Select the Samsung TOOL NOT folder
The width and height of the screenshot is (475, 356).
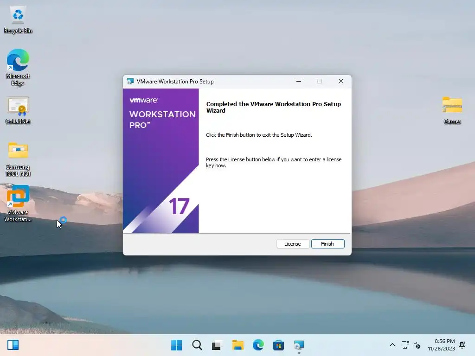click(x=18, y=159)
